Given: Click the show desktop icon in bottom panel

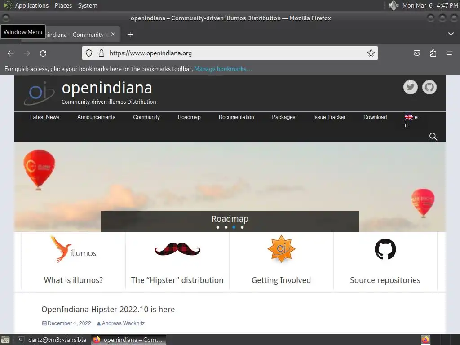Looking at the screenshot, I should 5,340.
